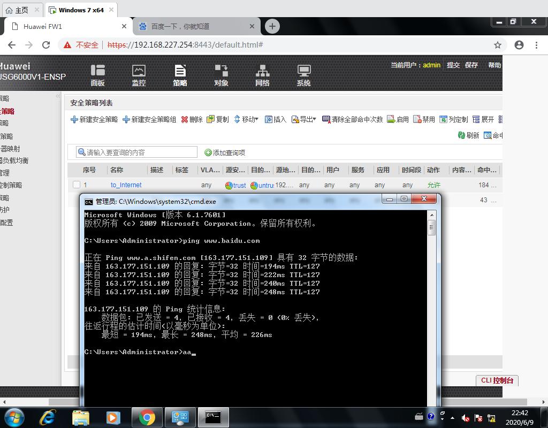Click the 服务 column header
Screen dimensions: 548x428
click(x=358, y=170)
